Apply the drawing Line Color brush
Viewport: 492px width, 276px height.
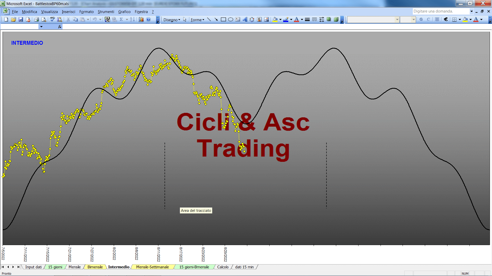pos(286,19)
